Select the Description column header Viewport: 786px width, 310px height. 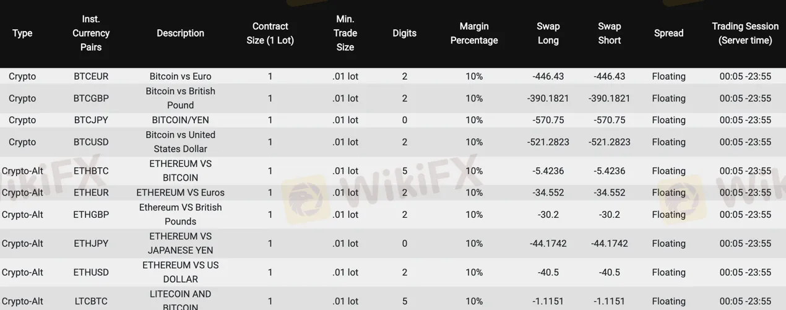point(180,33)
